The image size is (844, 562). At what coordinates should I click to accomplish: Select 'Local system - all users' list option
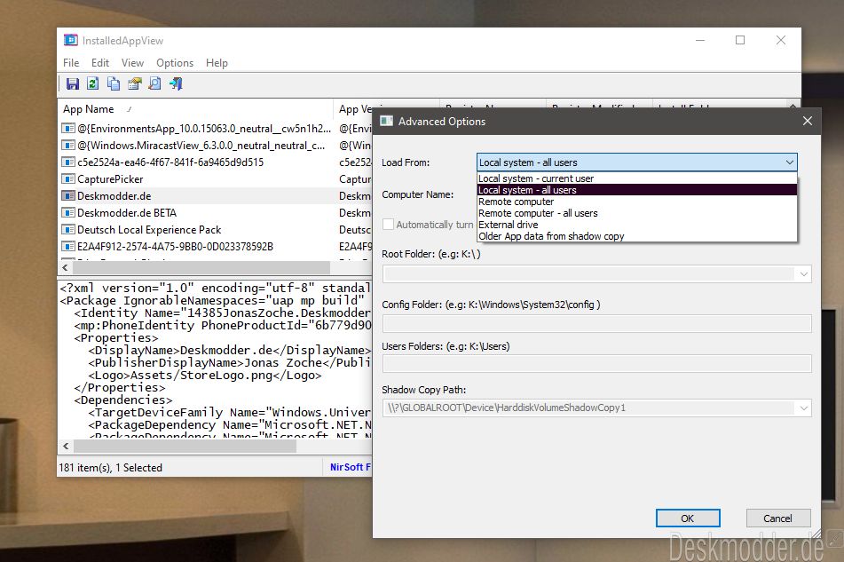tap(636, 190)
